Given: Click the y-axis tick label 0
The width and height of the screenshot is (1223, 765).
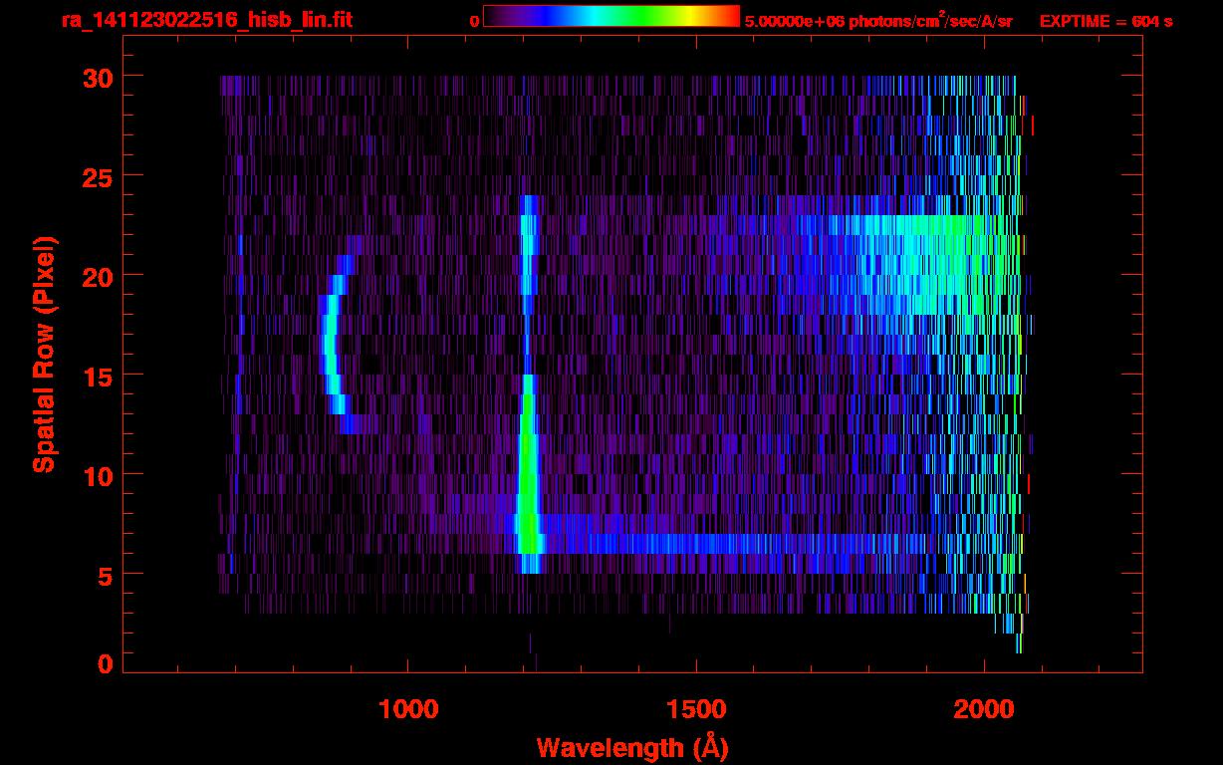Looking at the screenshot, I should (x=104, y=663).
